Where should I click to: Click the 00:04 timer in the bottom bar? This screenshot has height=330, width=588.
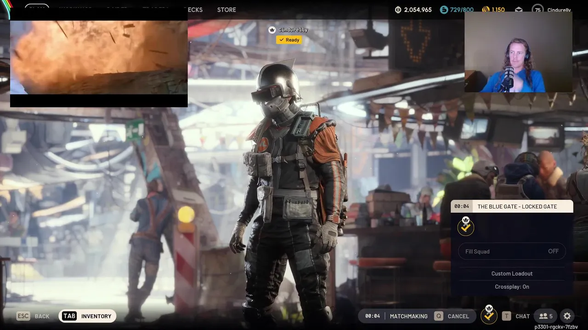[373, 316]
